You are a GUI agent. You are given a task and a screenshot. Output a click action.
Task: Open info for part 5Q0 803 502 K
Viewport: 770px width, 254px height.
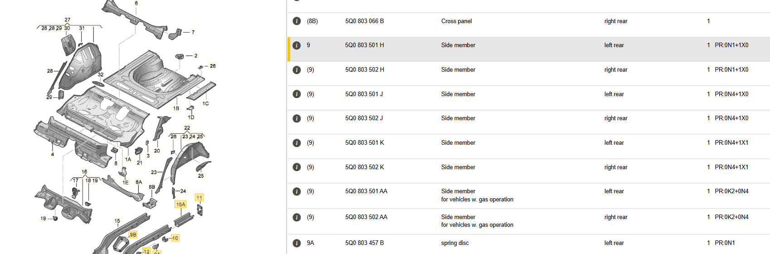[297, 167]
